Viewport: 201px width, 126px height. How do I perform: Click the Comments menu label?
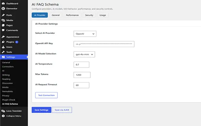tap(12, 30)
